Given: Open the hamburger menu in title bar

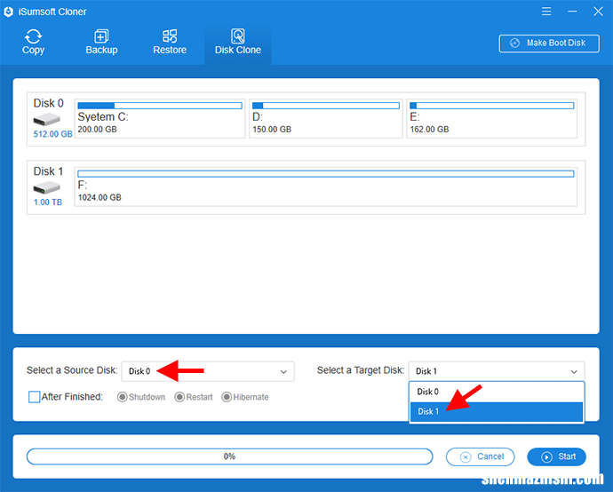Looking at the screenshot, I should [546, 12].
